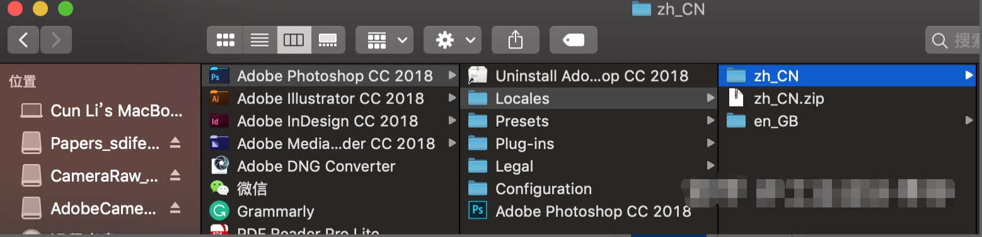Viewport: 982px width, 237px height.
Task: Switch to icon view mode
Action: (x=225, y=40)
